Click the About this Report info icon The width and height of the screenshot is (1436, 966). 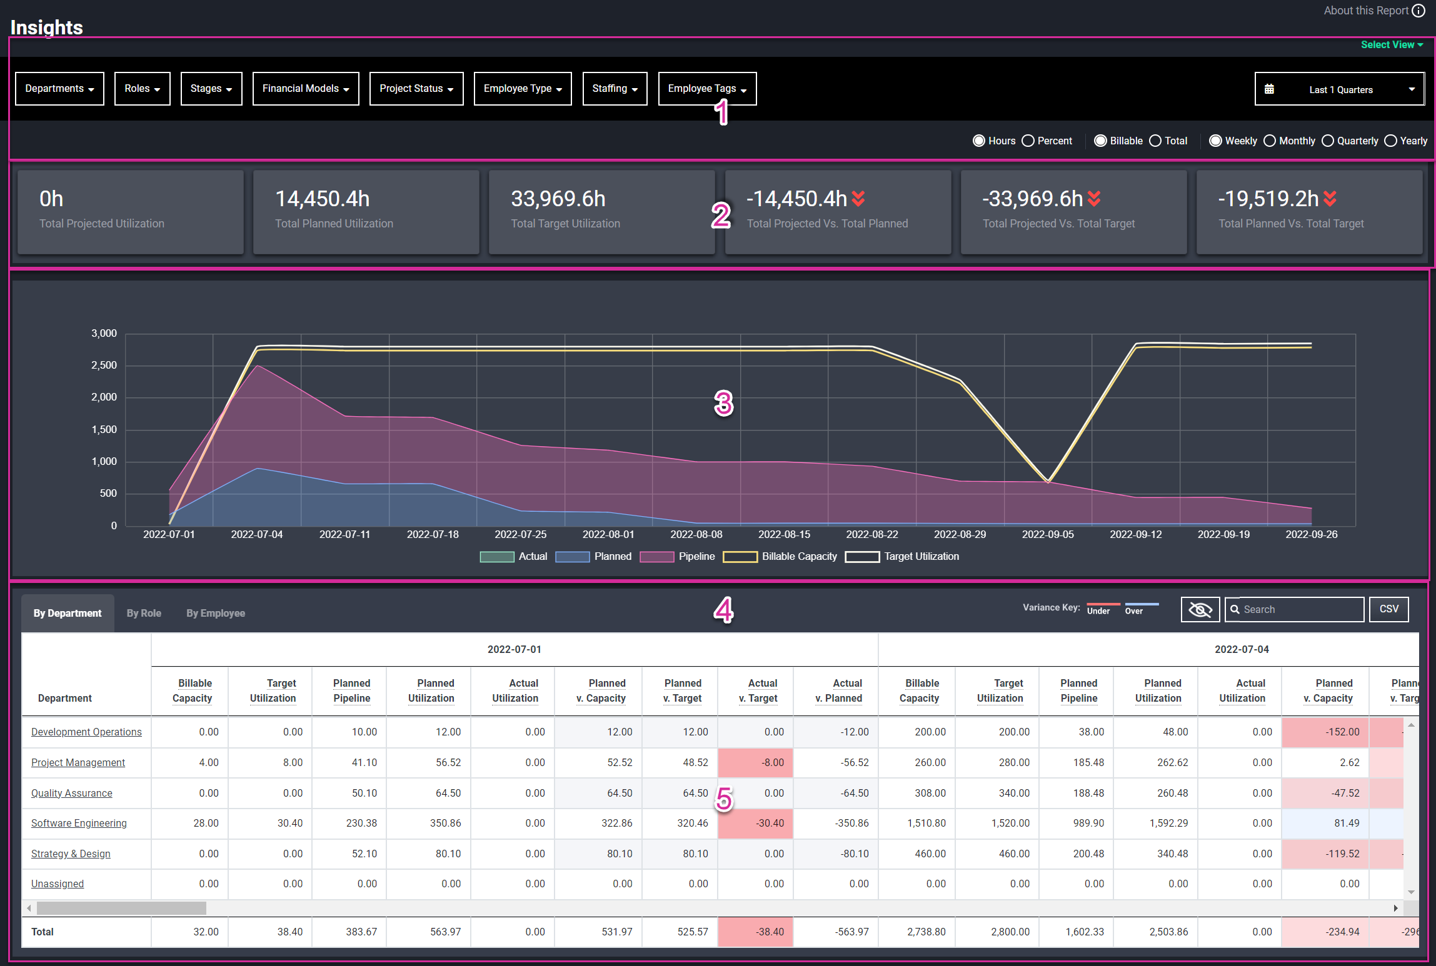(1418, 11)
